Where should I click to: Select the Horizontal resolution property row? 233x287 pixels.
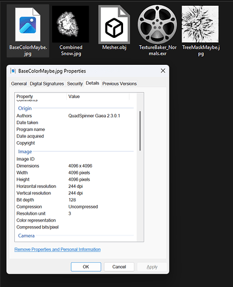76,186
